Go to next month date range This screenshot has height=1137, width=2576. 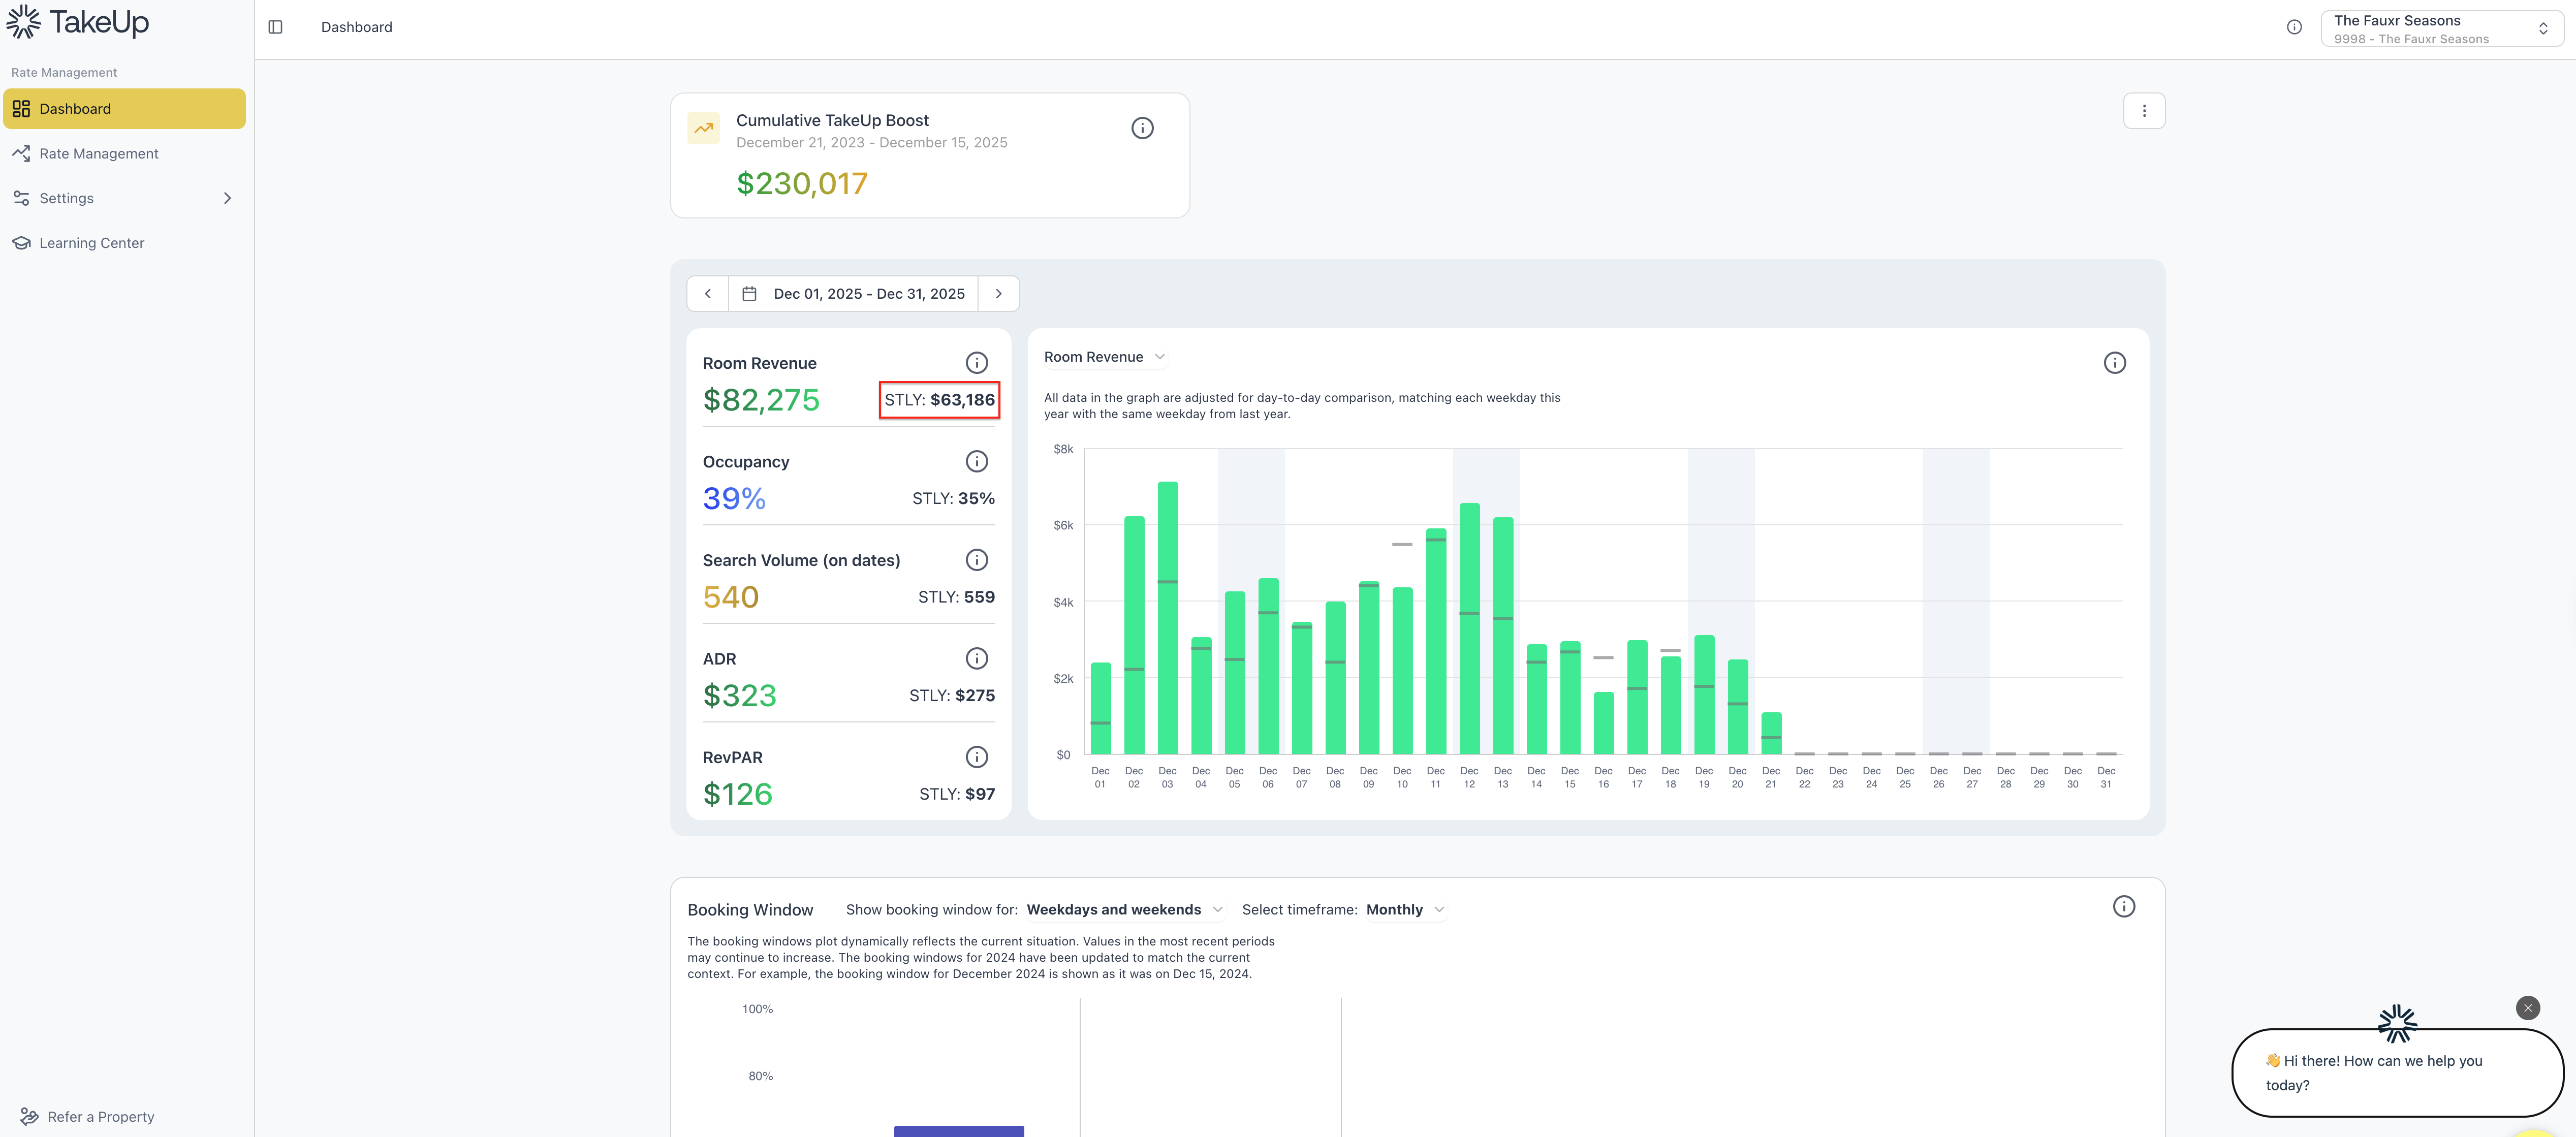998,294
